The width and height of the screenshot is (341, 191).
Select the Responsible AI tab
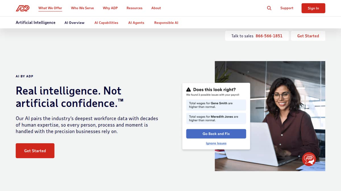(166, 23)
